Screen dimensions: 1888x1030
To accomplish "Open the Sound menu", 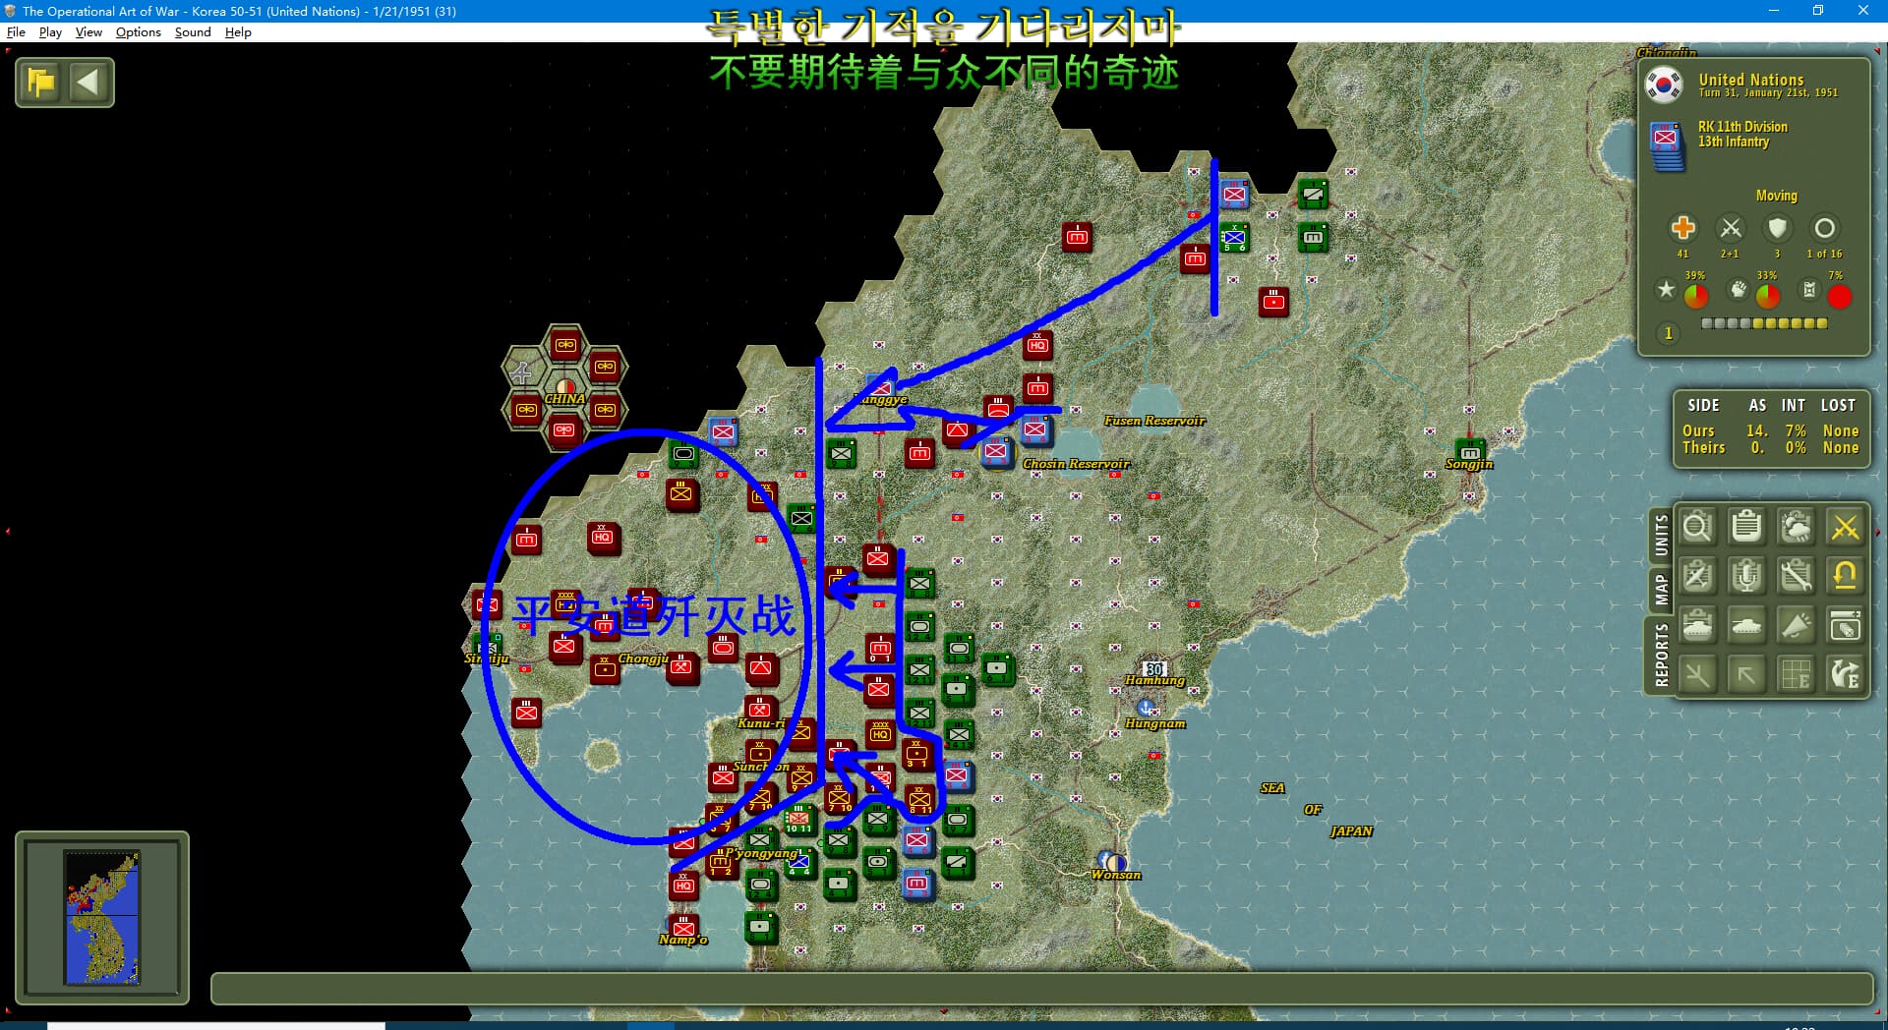I will [x=193, y=32].
